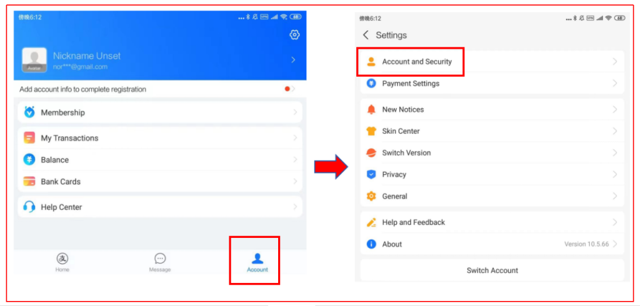Switch to the Message tab
The image size is (640, 306).
tap(160, 263)
